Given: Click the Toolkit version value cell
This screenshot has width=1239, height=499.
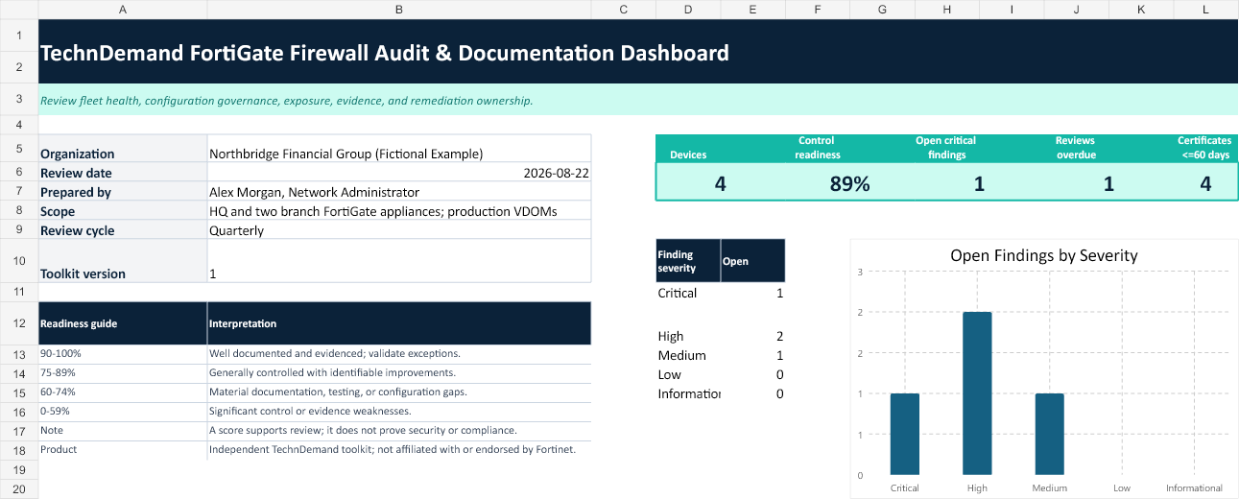Looking at the screenshot, I should [x=399, y=260].
